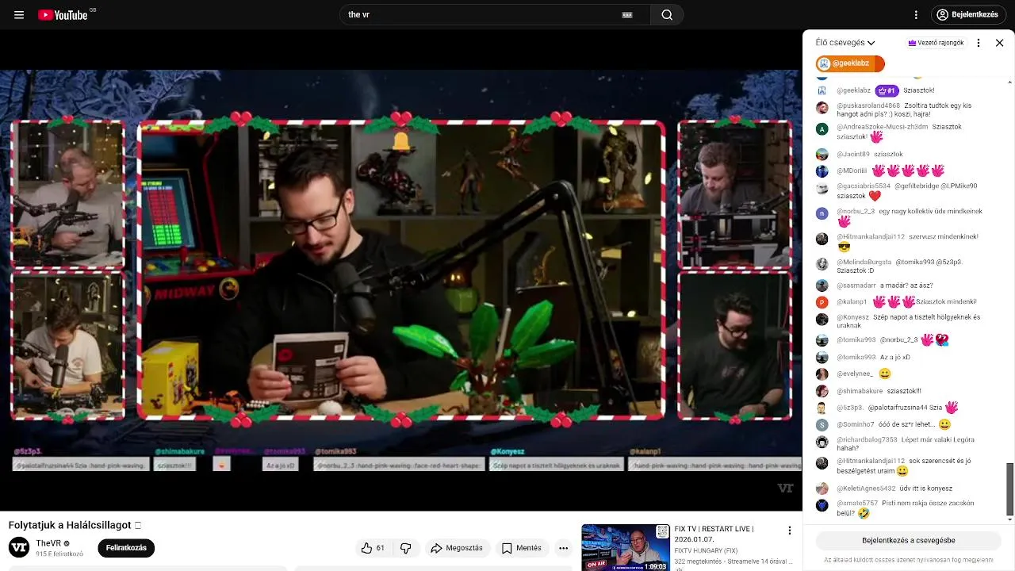Open @MelindaBurgsta avatar in chat
The height and width of the screenshot is (571, 1015).
point(822,264)
